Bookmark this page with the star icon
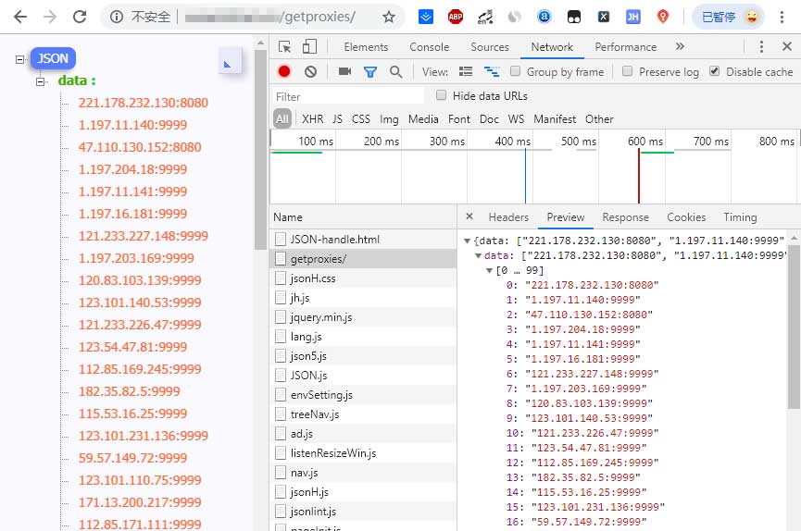The height and width of the screenshot is (531, 801). pyautogui.click(x=389, y=17)
